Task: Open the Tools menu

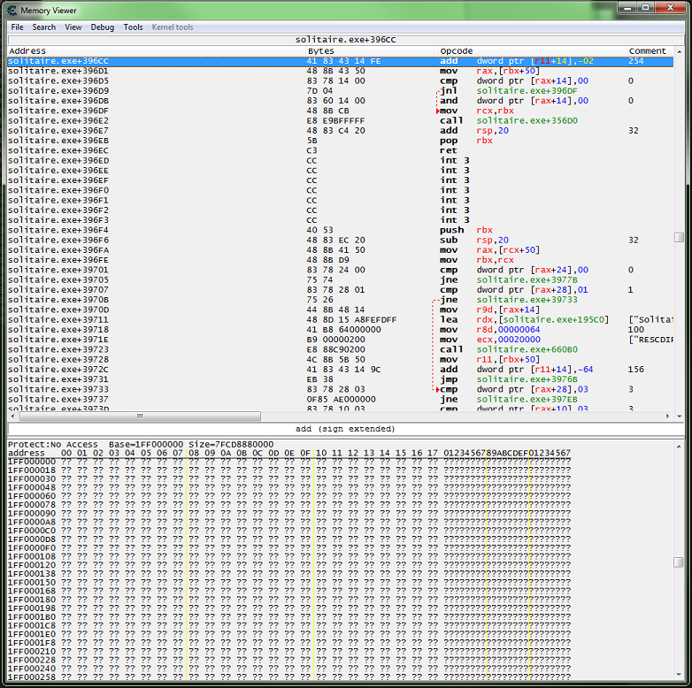Action: (x=134, y=27)
